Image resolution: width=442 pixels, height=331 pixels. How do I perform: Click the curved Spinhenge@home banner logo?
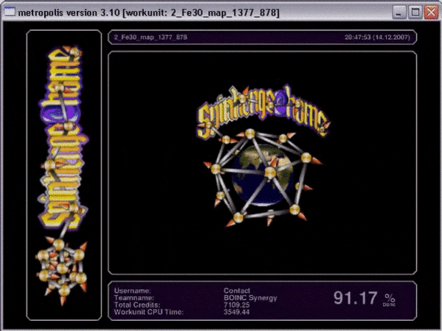pos(263,112)
